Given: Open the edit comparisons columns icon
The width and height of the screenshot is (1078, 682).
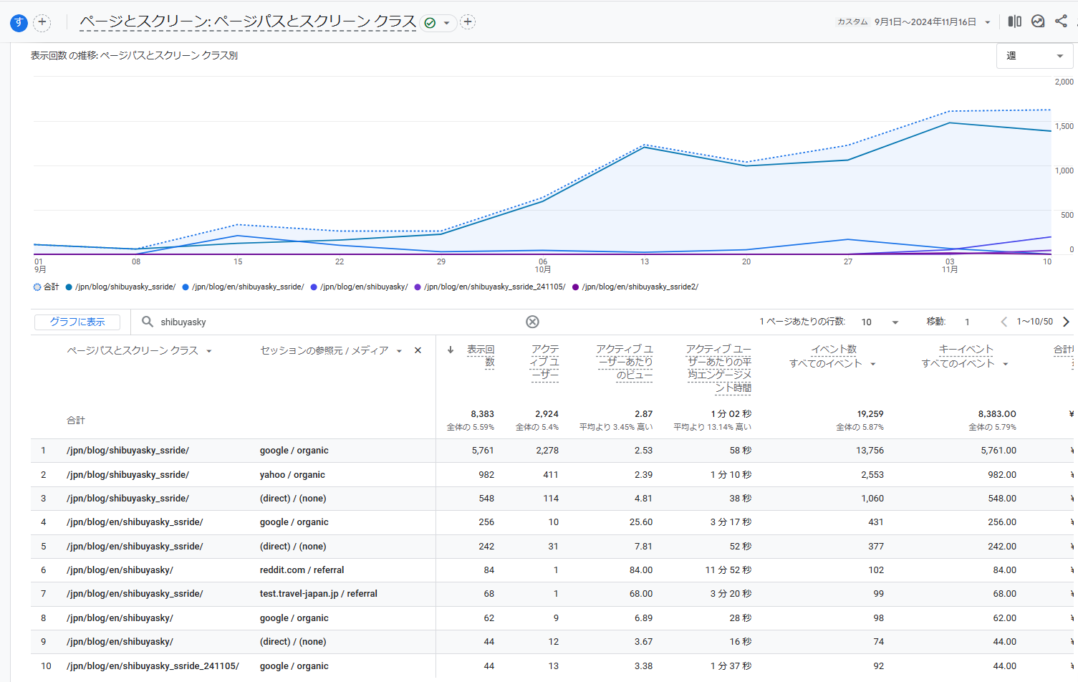Looking at the screenshot, I should [x=1014, y=21].
